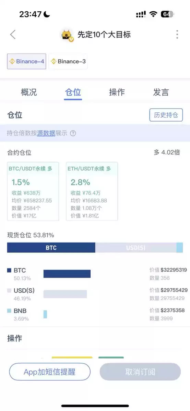This screenshot has width=190, height=411.
Task: Switch to the 发言 tab
Action: click(x=161, y=92)
